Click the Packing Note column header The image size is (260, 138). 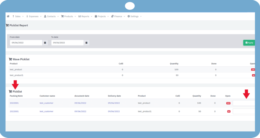point(16,96)
